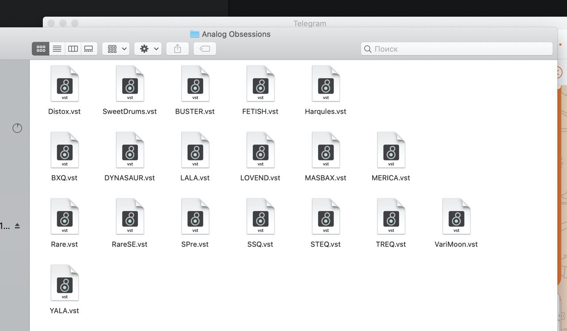Image resolution: width=567 pixels, height=331 pixels.
Task: Click the RareSE.vst file name
Action: click(x=130, y=244)
